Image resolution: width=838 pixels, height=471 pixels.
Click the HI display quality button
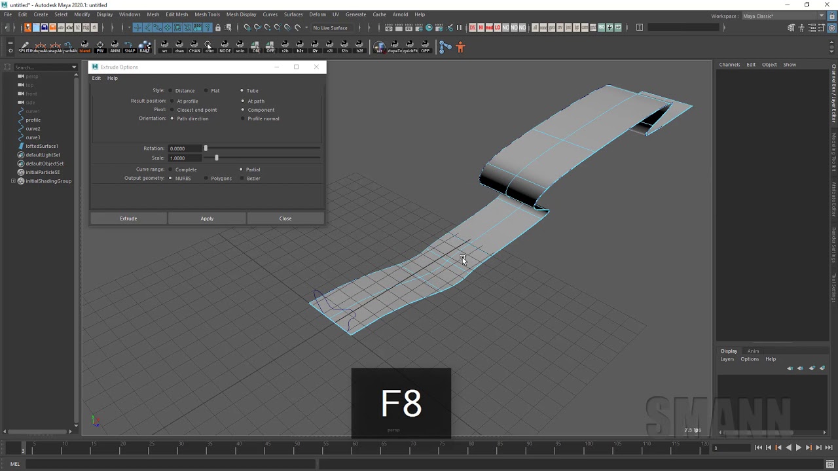[481, 27]
